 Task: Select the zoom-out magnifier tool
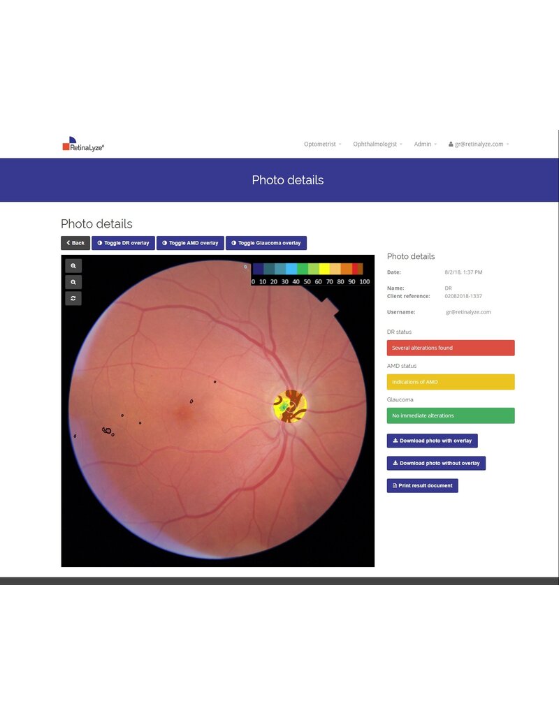point(73,282)
